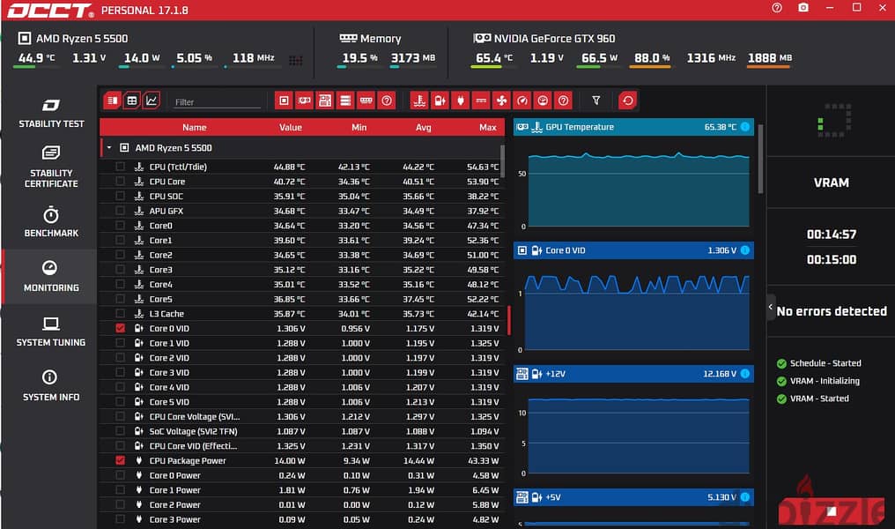Toggle the memory module filter icon
895x529 pixels.
tap(366, 101)
